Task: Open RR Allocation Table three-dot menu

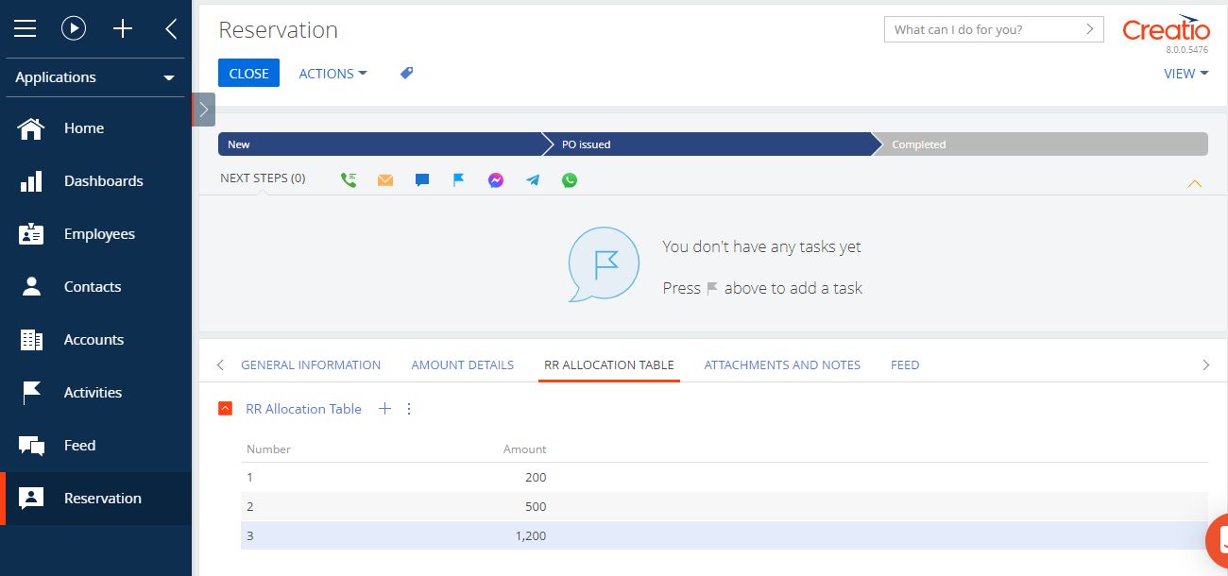Action: (x=409, y=409)
